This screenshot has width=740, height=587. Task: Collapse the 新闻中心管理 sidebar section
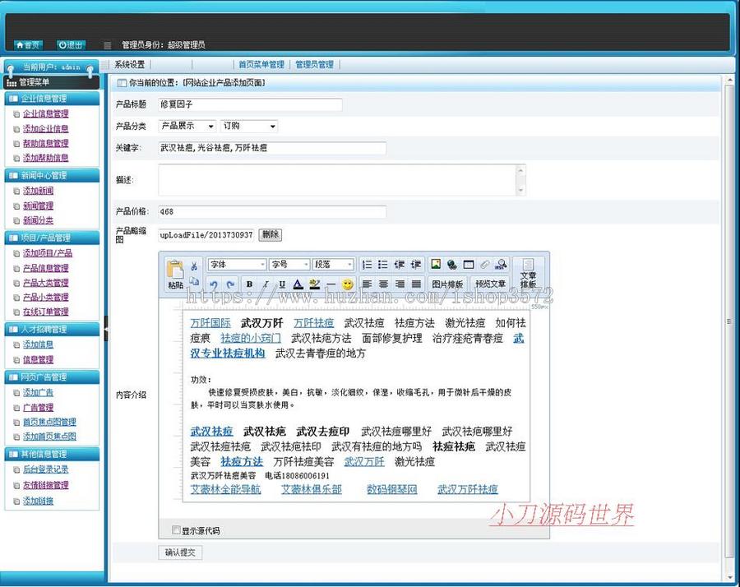[52, 176]
